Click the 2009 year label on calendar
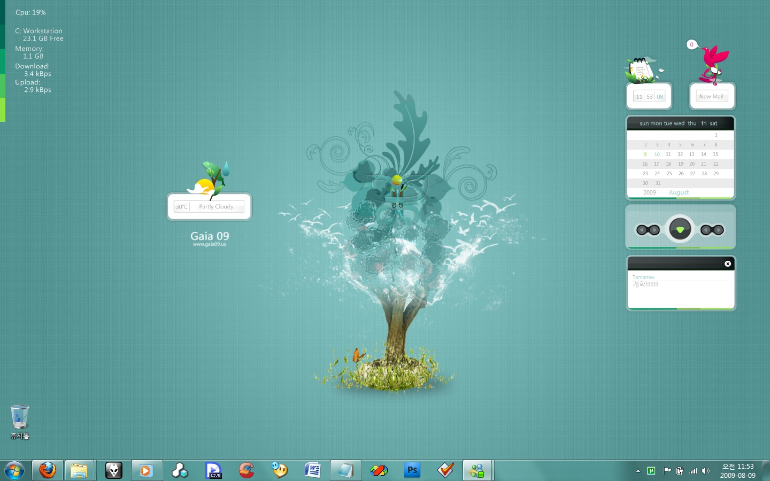The width and height of the screenshot is (770, 481). click(650, 192)
